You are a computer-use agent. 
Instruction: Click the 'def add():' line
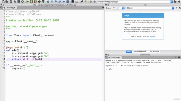13,50
